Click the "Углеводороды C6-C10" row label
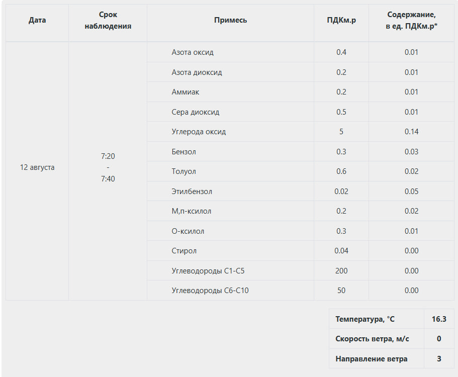The image size is (458, 377). pyautogui.click(x=210, y=291)
